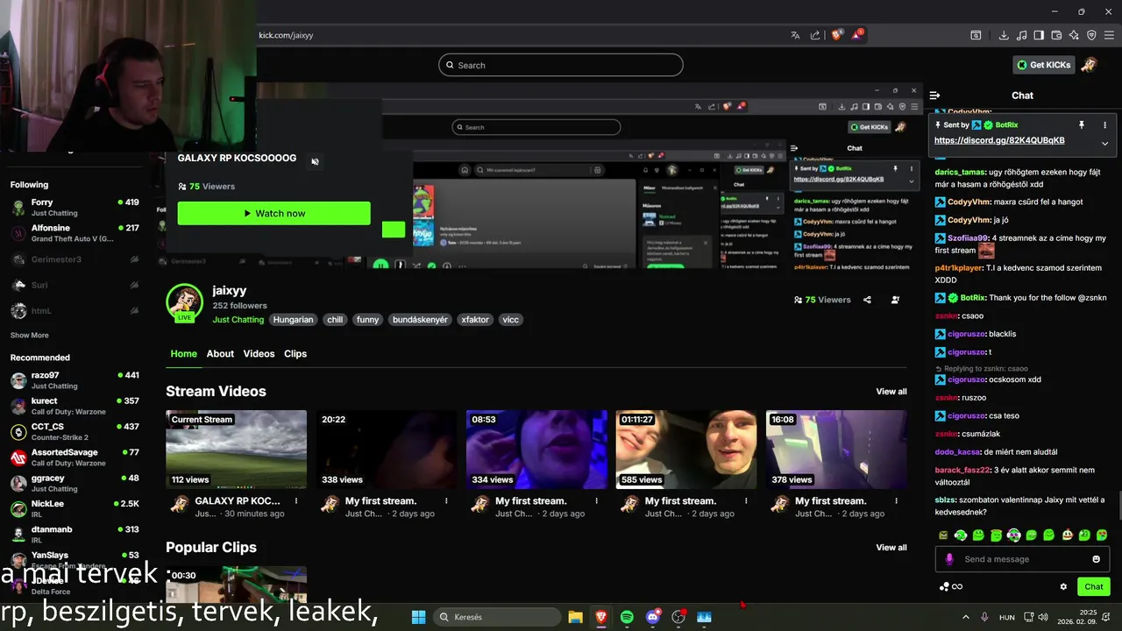Open chat settings gear icon
Screen dimensions: 1122x631
[1063, 587]
